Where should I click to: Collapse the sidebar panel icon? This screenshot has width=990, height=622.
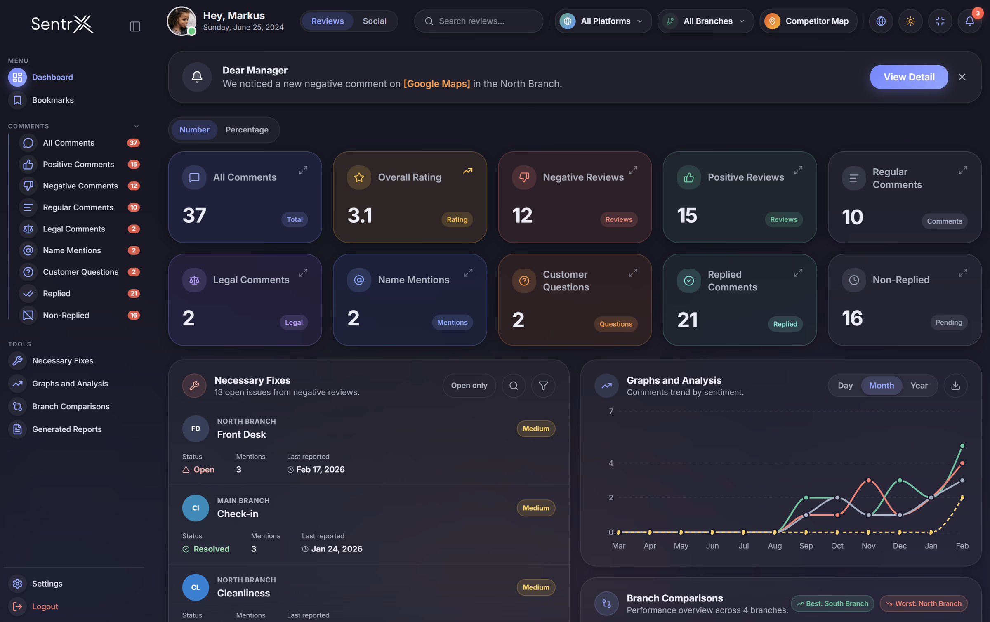tap(135, 26)
